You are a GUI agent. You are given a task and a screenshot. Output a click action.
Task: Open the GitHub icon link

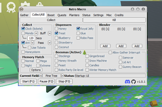(x=133, y=82)
